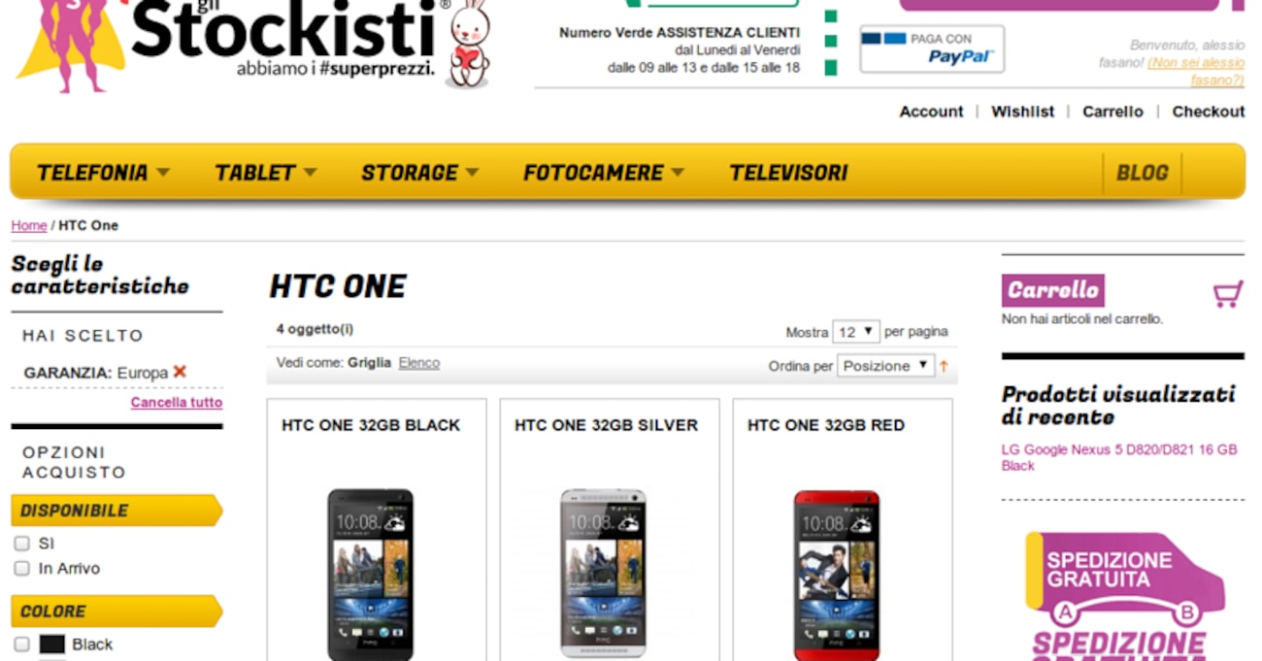Click the Cancella tutto link
This screenshot has width=1262, height=661.
click(x=177, y=402)
